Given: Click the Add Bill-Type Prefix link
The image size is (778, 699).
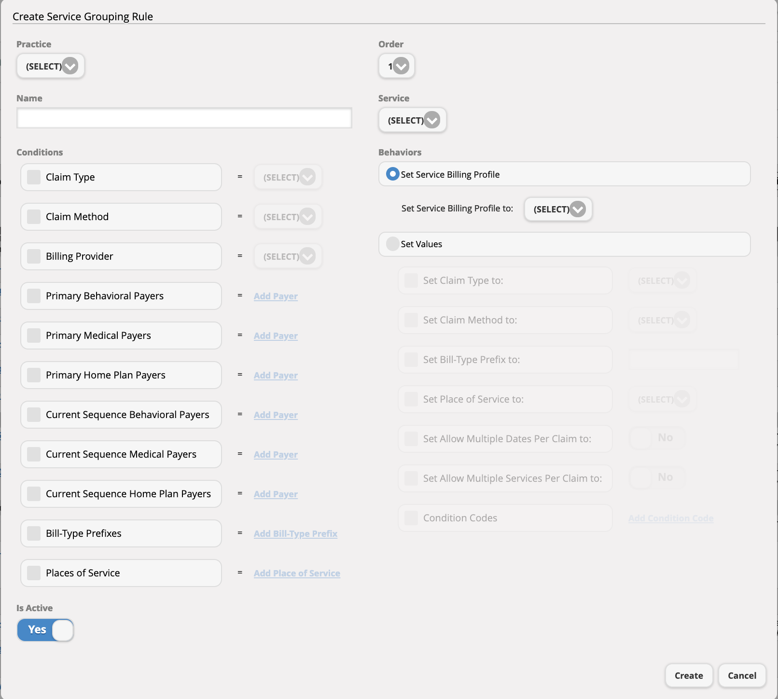Looking at the screenshot, I should (295, 534).
